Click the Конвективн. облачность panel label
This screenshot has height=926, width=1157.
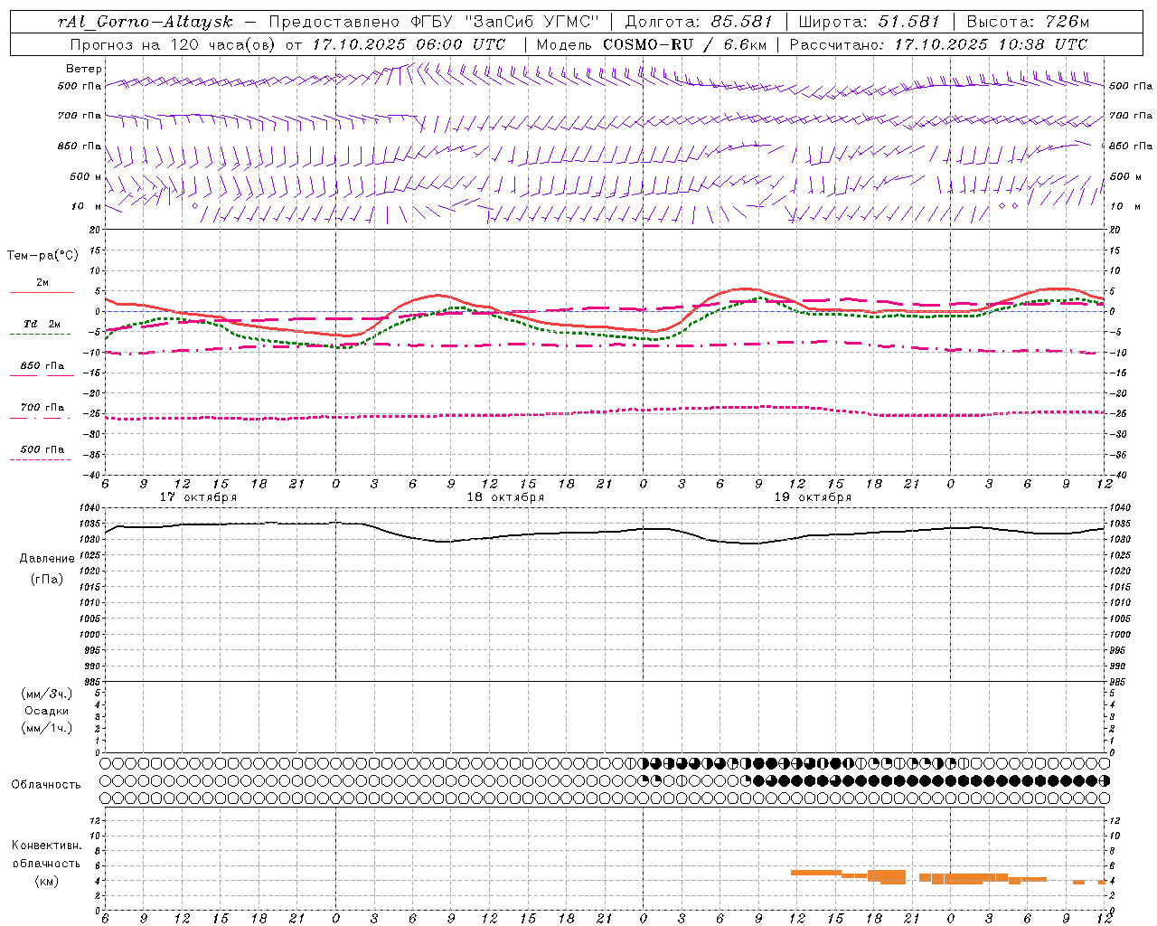tap(47, 854)
